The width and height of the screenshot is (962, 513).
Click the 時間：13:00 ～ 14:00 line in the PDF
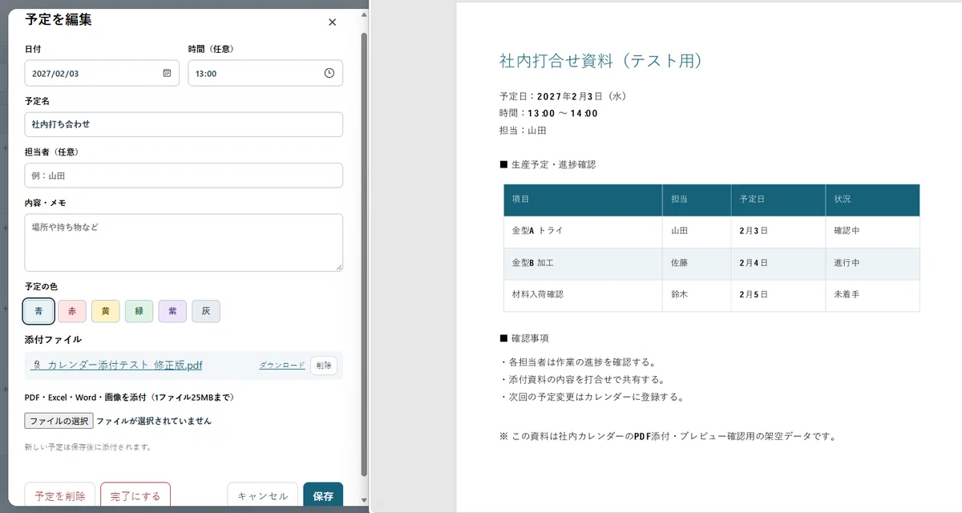click(x=548, y=113)
